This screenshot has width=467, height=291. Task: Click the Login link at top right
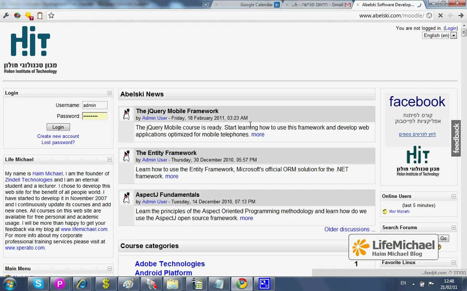point(451,28)
